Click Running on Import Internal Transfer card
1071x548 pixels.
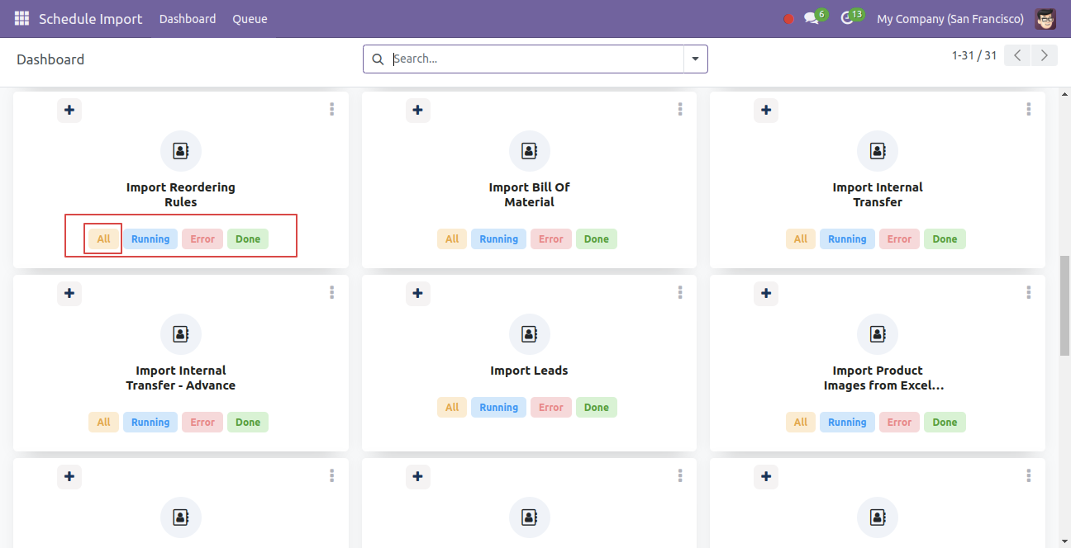pos(848,239)
